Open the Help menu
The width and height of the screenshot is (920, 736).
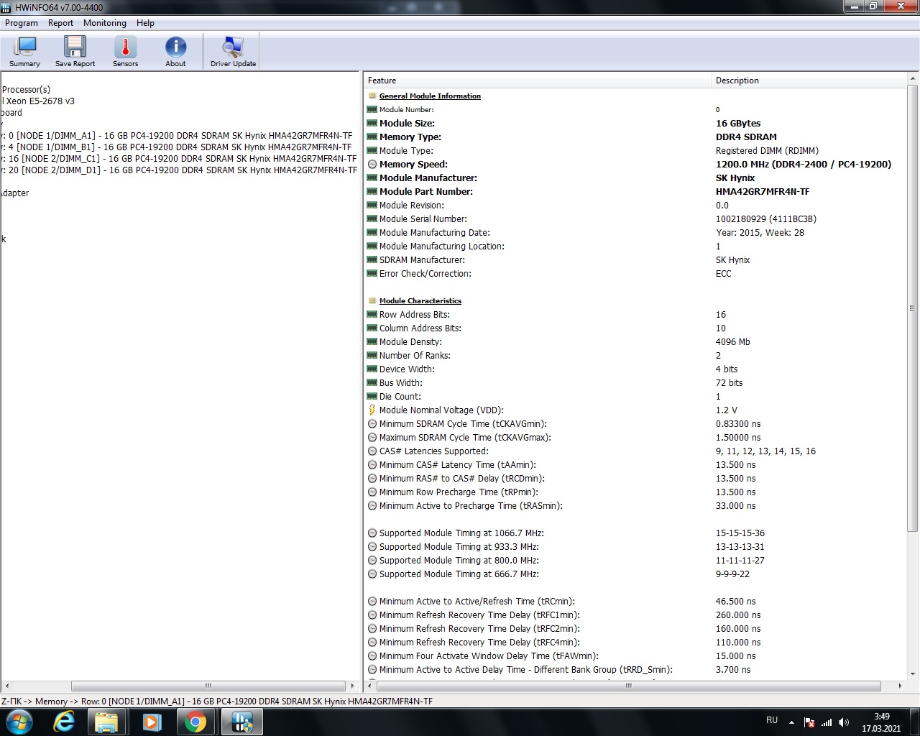coord(146,23)
